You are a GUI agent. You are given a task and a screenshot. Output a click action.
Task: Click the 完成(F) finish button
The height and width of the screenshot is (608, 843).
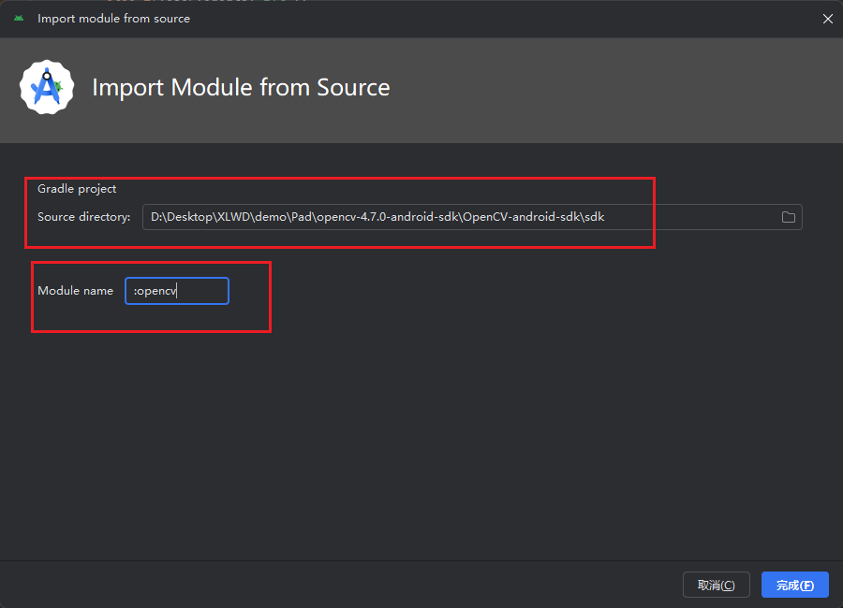794,585
